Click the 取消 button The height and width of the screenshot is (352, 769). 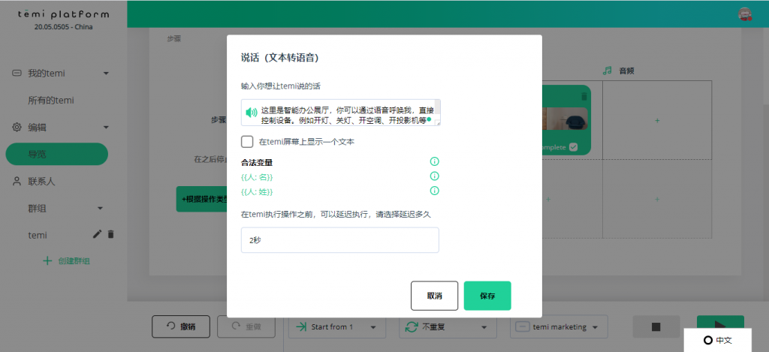click(x=434, y=296)
